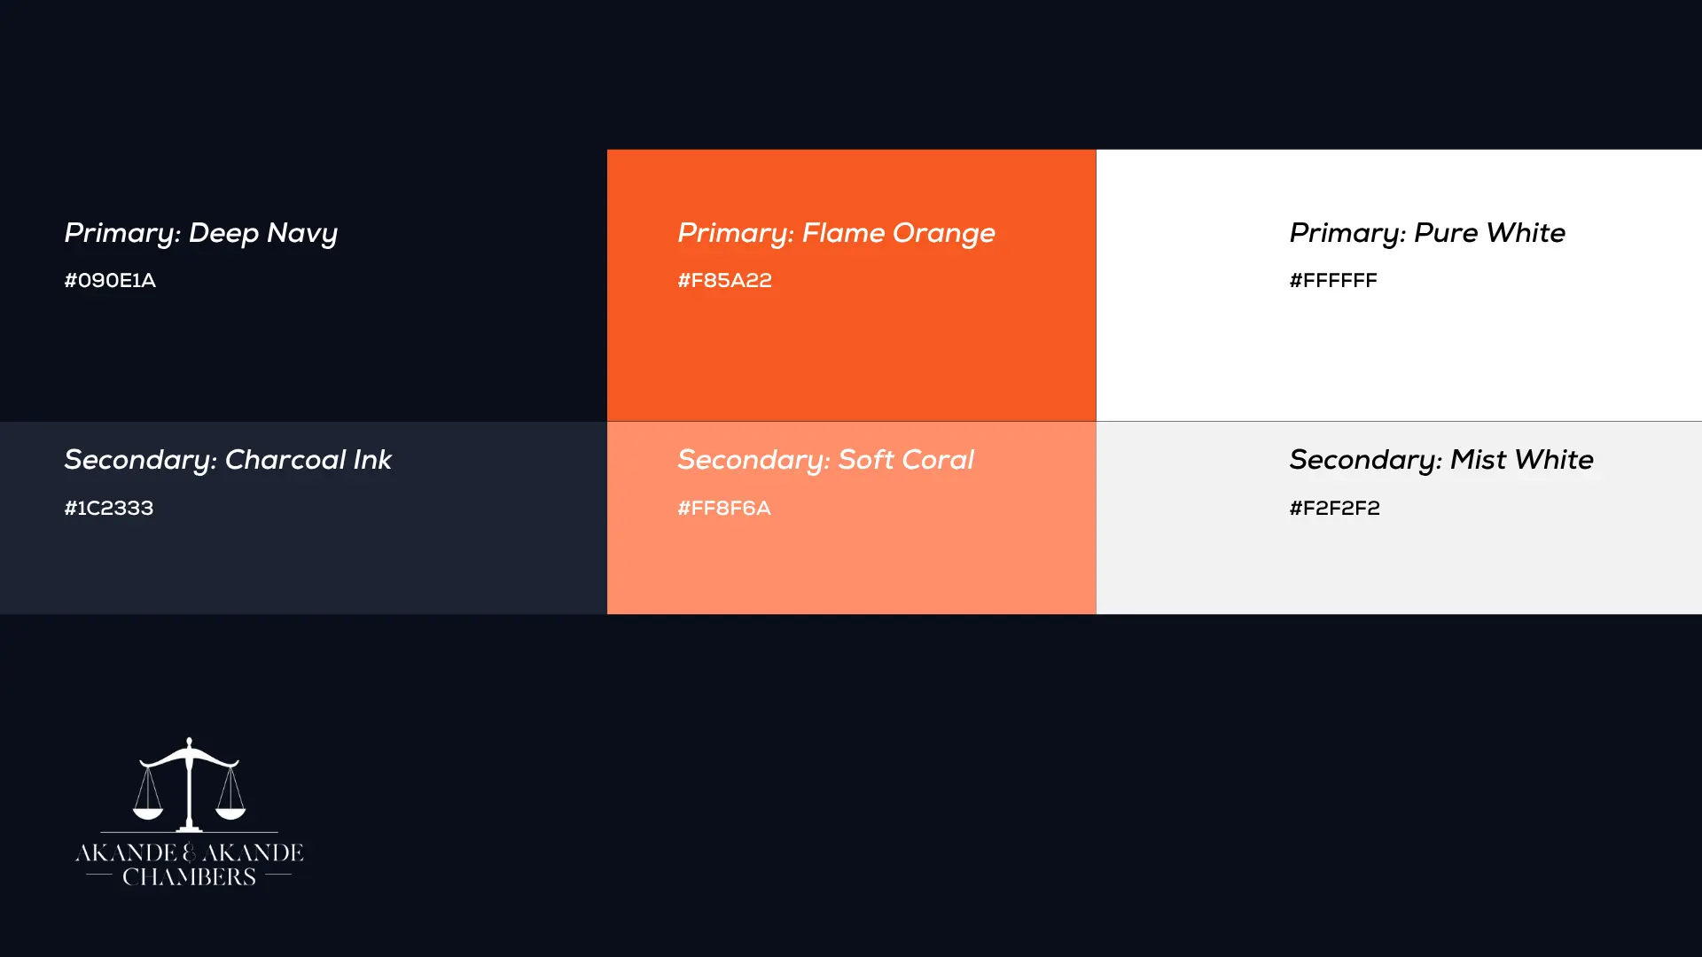The width and height of the screenshot is (1702, 957).
Task: Select the Mist White color swatch
Action: pyautogui.click(x=1399, y=567)
